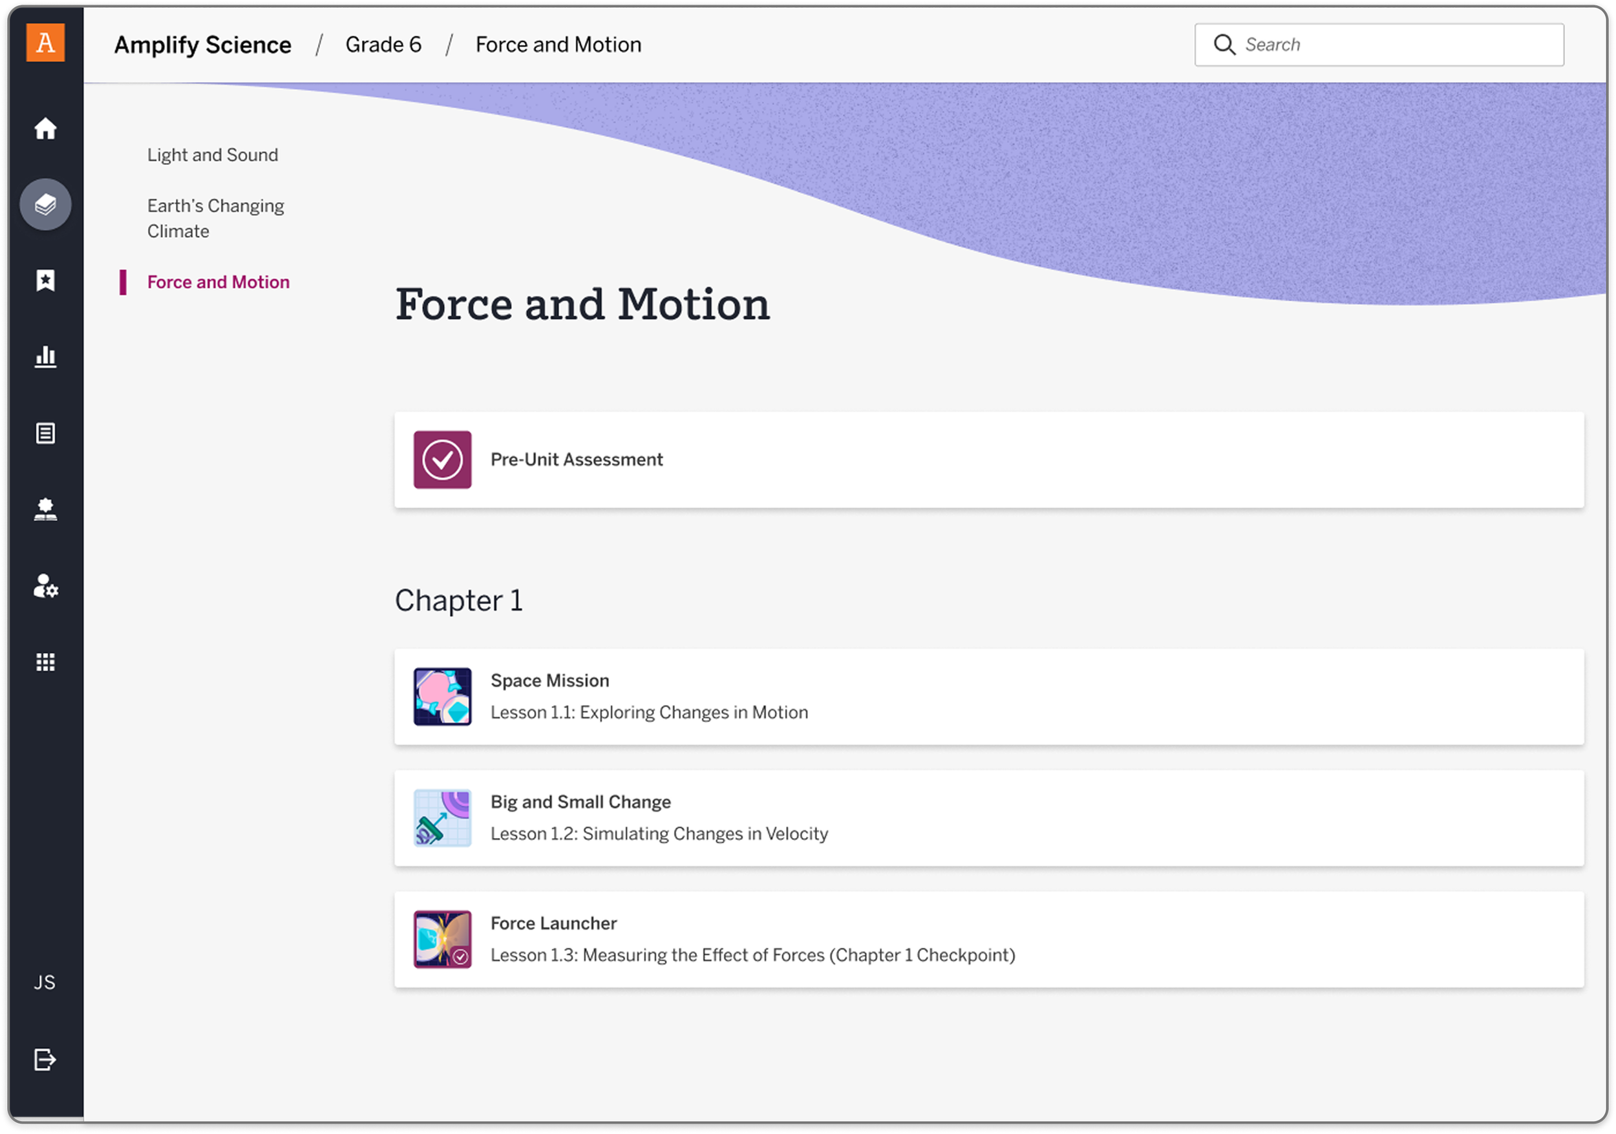
Task: Go to Home via sidebar icon
Action: click(x=46, y=128)
